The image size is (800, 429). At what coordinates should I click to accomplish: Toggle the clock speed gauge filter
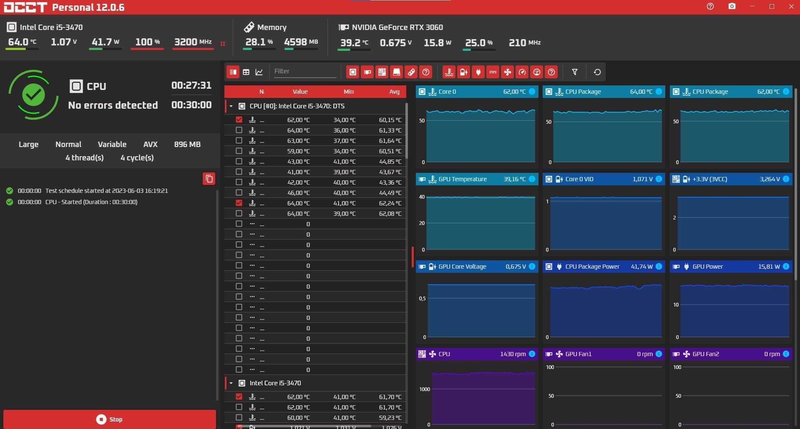point(522,72)
